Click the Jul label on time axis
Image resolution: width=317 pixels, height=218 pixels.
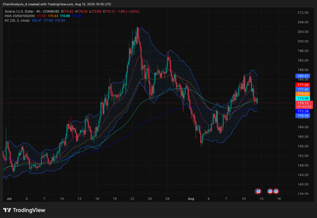pos(9,199)
